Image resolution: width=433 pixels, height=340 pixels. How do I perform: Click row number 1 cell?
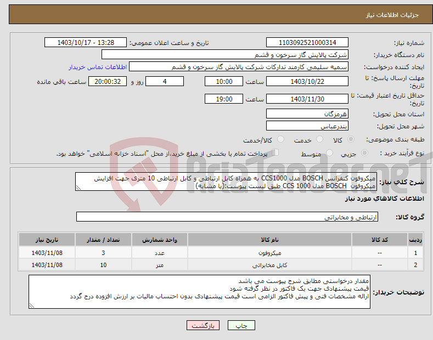(415, 253)
